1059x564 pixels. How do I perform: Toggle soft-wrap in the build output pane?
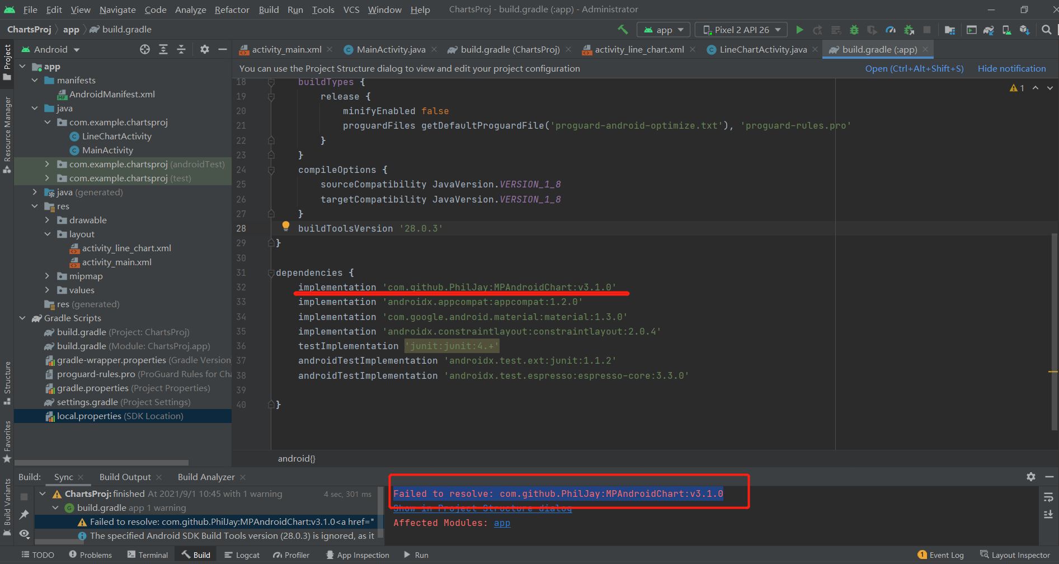1048,497
